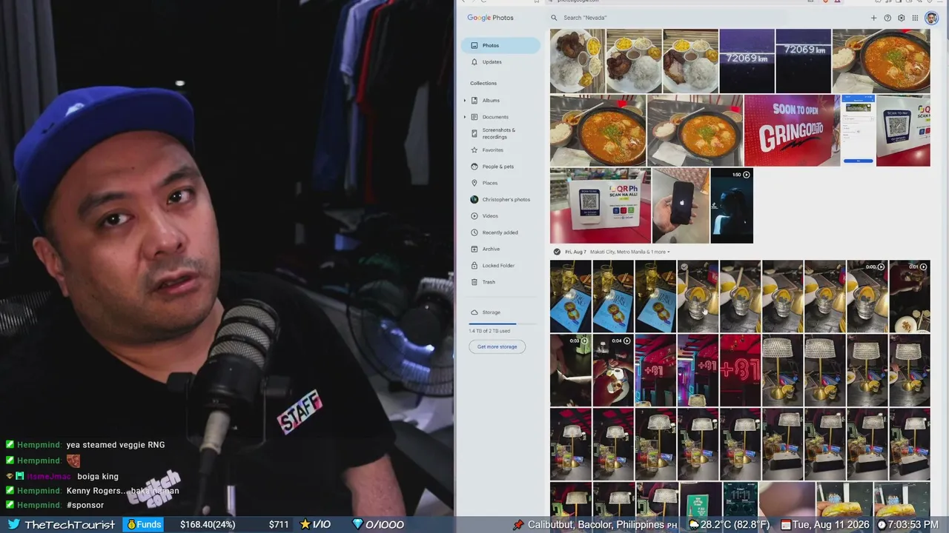The width and height of the screenshot is (949, 533).
Task: Click the Screenshots & recordings icon
Action: (x=474, y=133)
